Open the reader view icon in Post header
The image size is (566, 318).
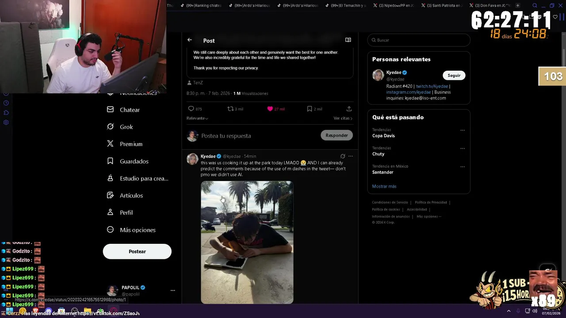(348, 40)
